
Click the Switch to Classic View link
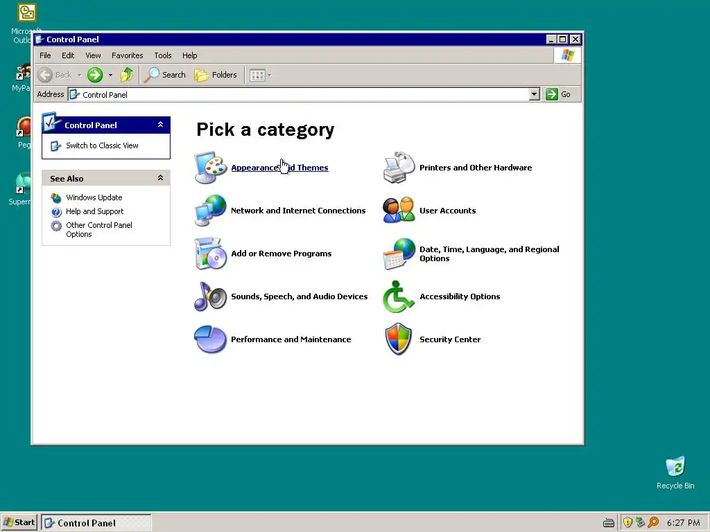(x=102, y=145)
